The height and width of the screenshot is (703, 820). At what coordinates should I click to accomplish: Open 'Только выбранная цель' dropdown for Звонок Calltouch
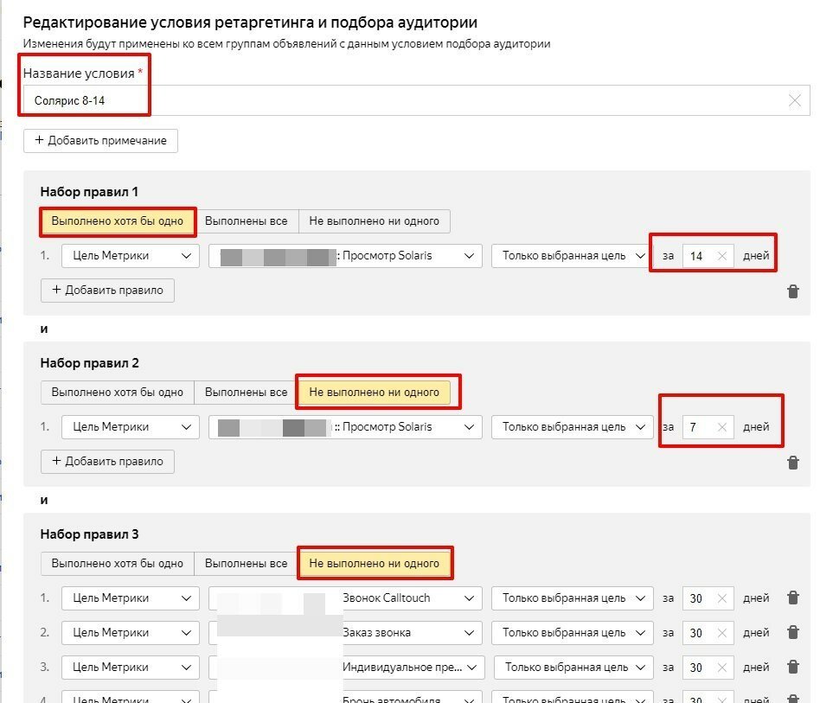click(x=572, y=598)
